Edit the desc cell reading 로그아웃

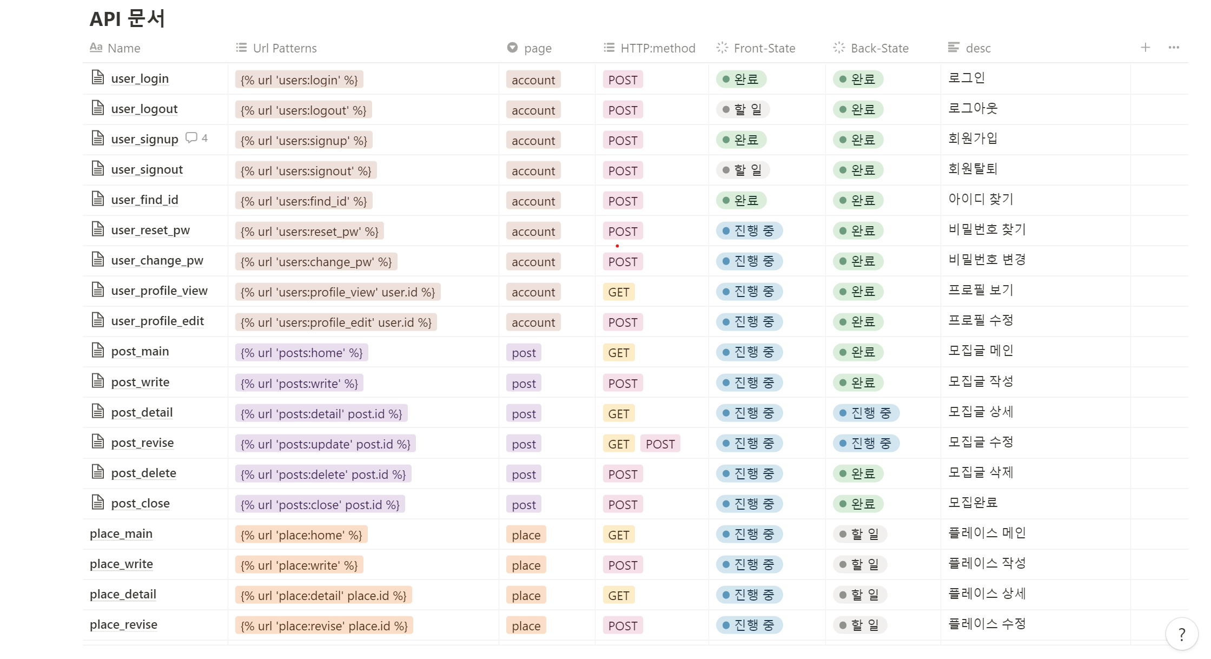point(972,109)
